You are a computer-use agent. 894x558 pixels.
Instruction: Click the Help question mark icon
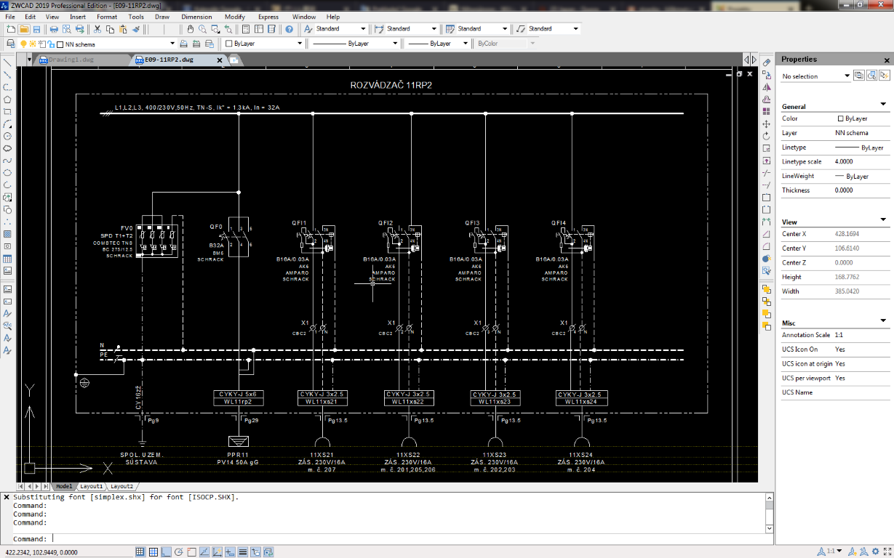pos(290,29)
